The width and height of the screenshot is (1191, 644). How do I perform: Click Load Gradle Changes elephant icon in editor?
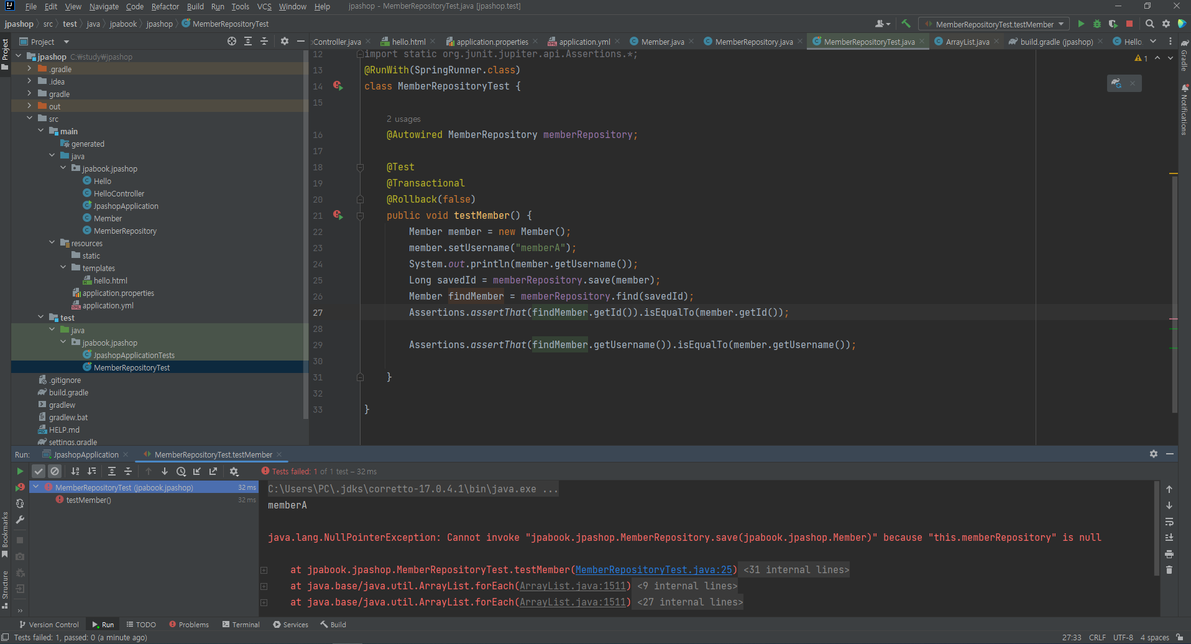[1117, 83]
